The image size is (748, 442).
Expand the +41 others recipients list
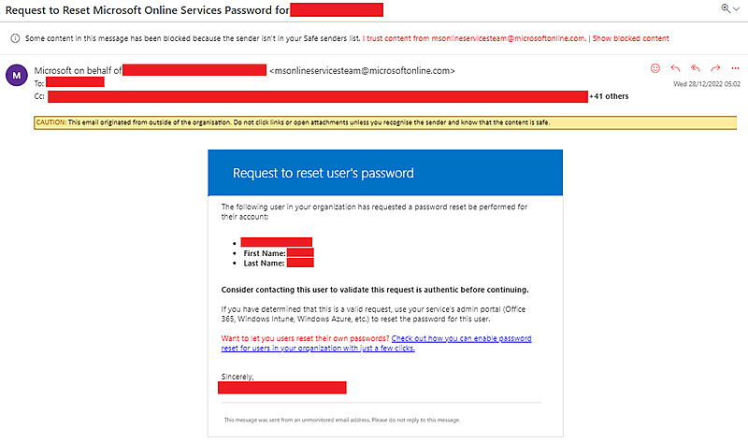[x=609, y=96]
